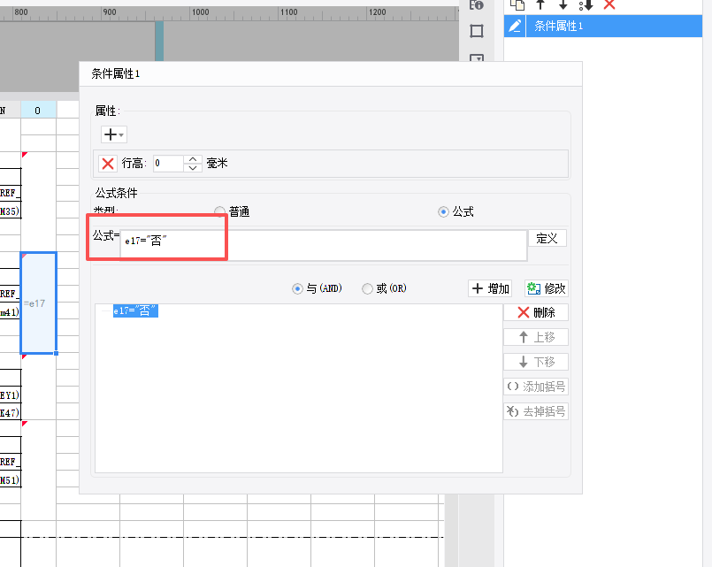Click the 删除 button

pyautogui.click(x=536, y=312)
